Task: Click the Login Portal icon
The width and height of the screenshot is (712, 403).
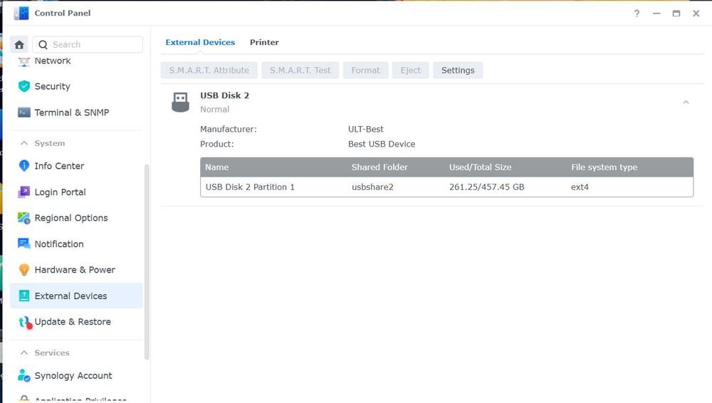Action: 24,192
